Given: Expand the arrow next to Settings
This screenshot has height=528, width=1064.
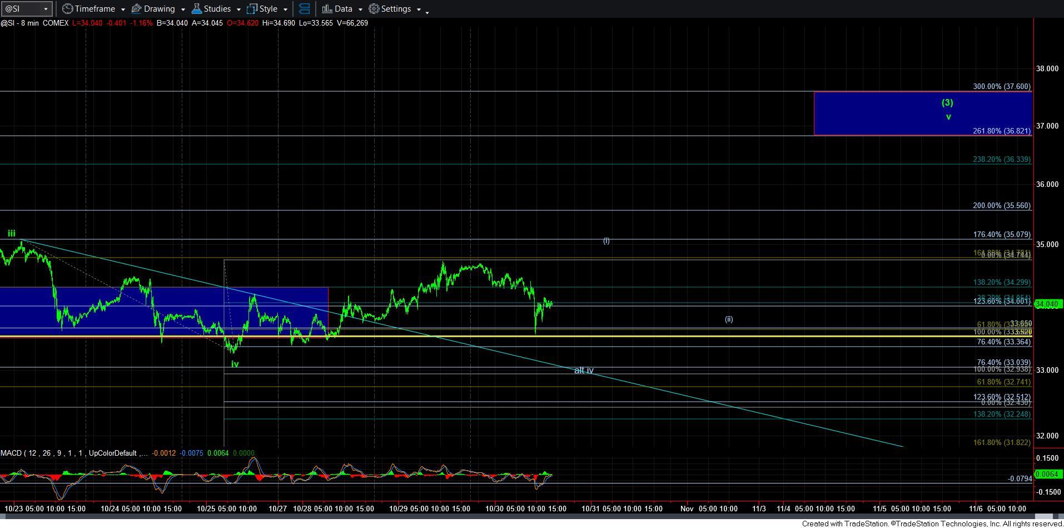Looking at the screenshot, I should (419, 9).
